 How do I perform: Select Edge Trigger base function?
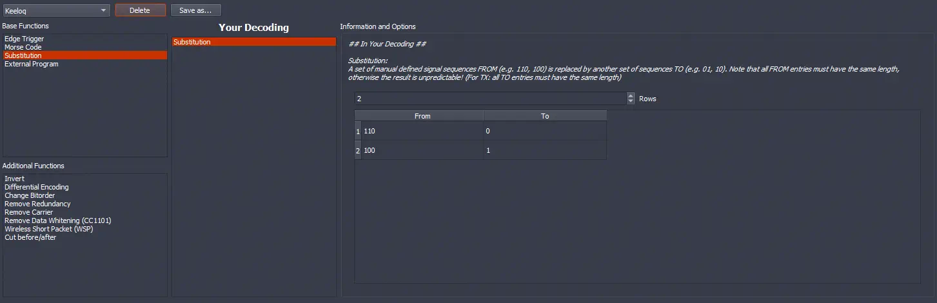tap(25, 39)
